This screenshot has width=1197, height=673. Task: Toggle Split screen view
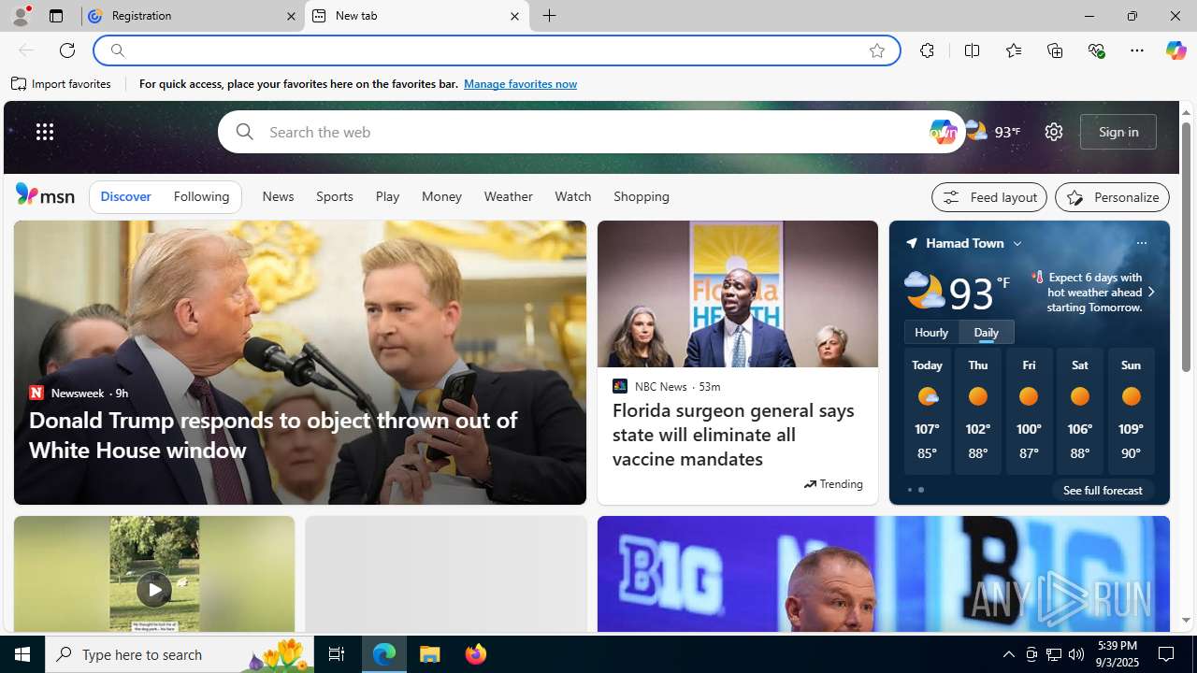(x=972, y=50)
